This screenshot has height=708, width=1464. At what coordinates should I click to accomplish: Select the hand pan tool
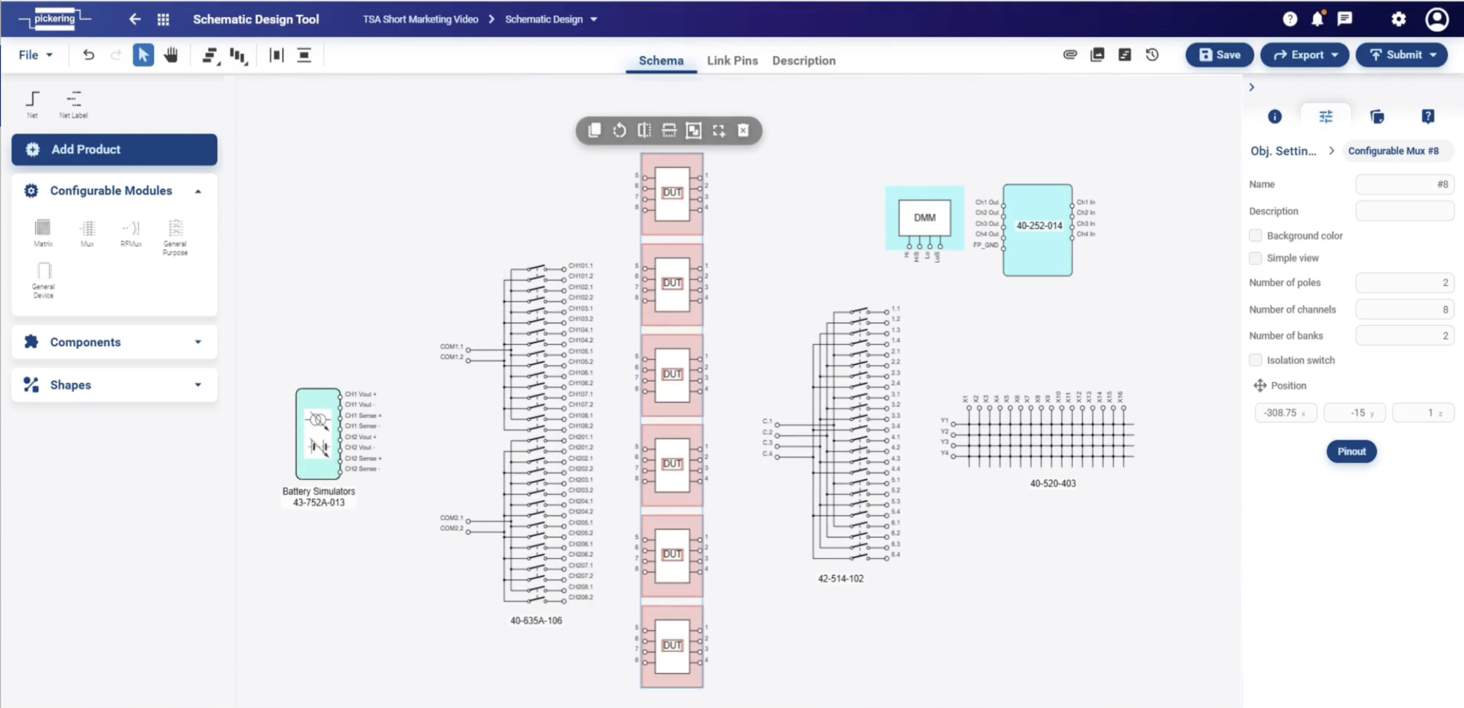(x=170, y=55)
